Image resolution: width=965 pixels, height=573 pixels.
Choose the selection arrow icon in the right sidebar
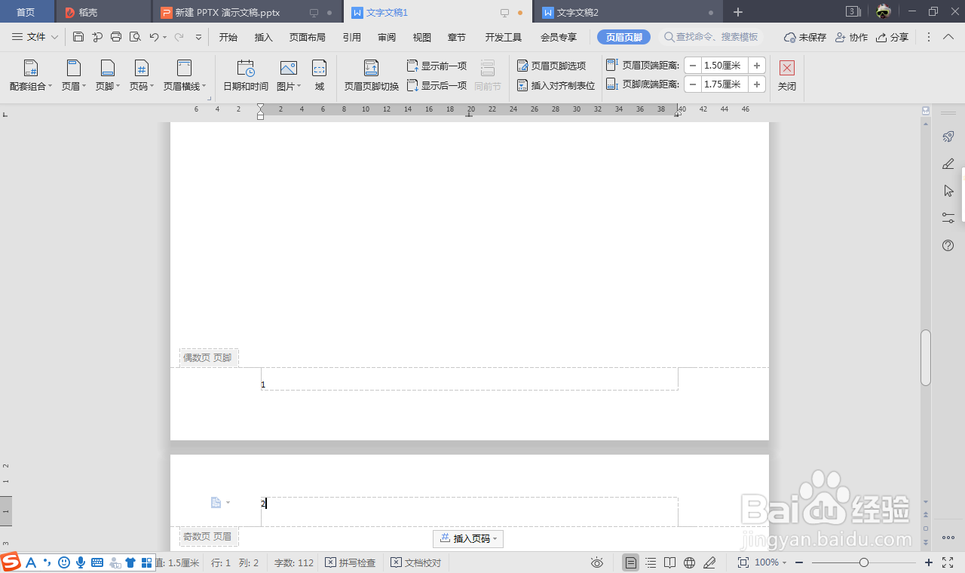[948, 191]
